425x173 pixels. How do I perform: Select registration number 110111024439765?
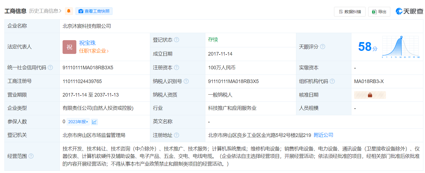[x=82, y=81]
